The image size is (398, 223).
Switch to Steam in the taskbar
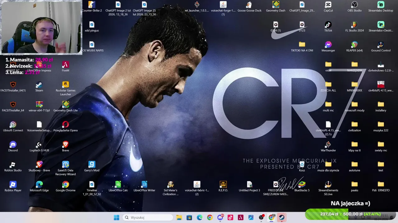(282, 217)
